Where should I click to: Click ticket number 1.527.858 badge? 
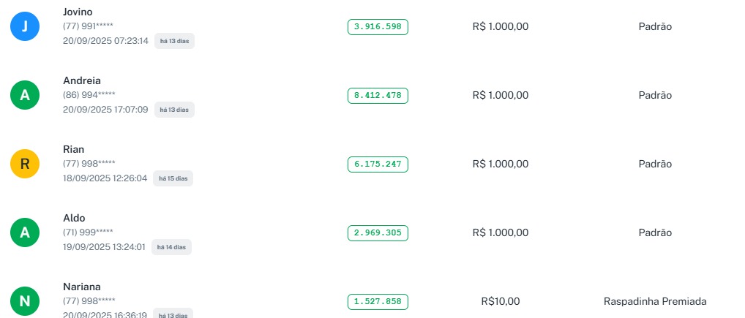click(378, 301)
